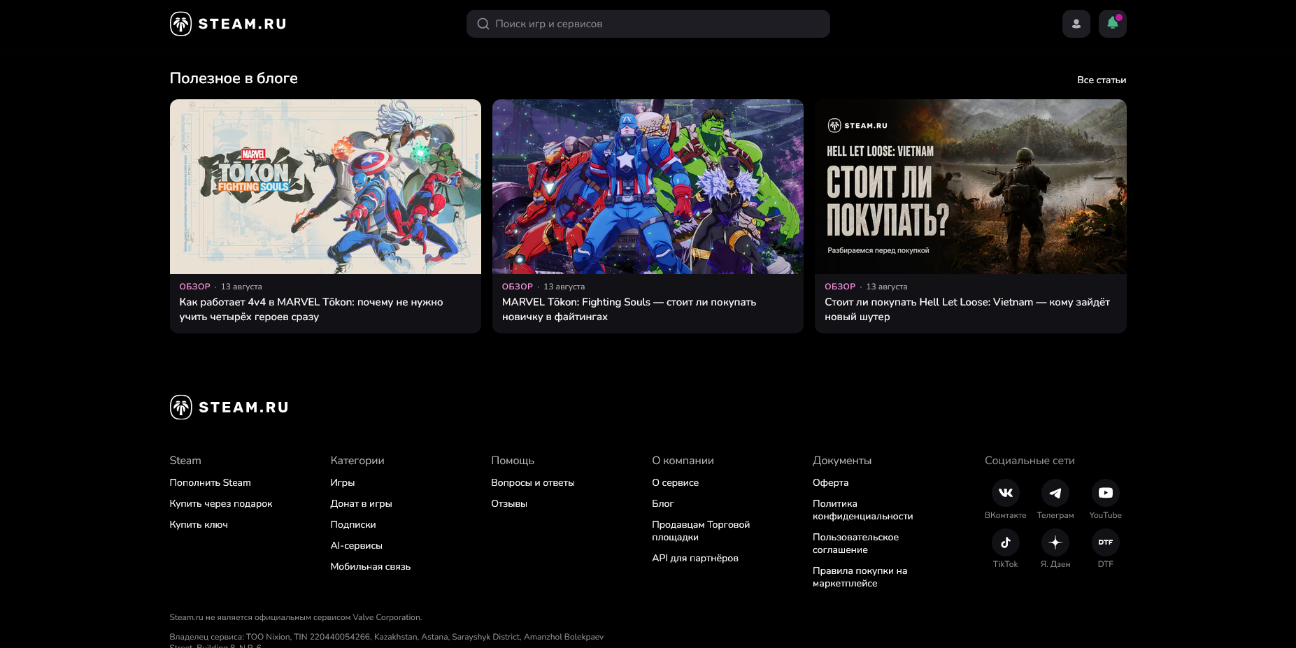Open 'Продавцам Торговой площадки' link
This screenshot has width=1296, height=648.
[701, 531]
